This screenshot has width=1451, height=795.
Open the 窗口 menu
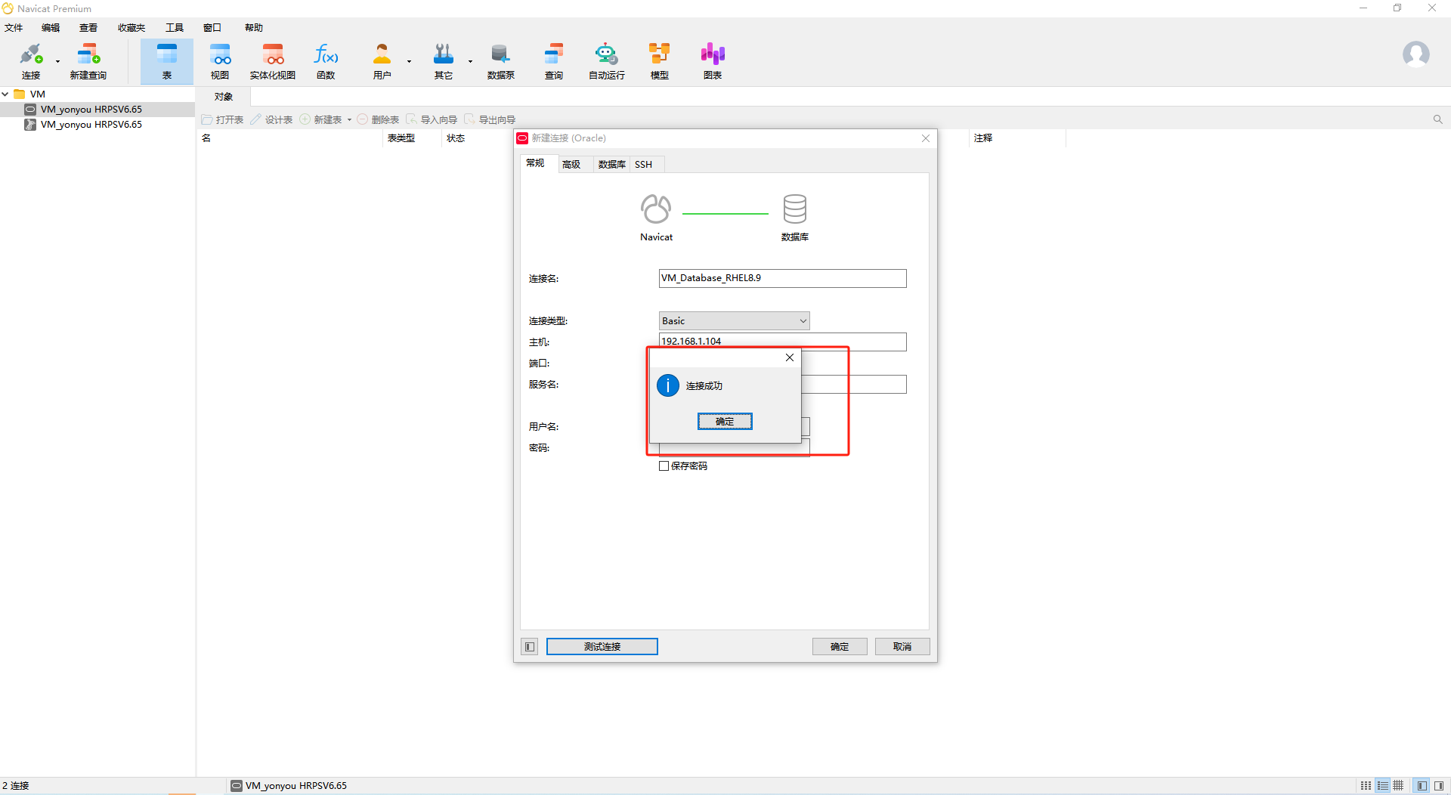pyautogui.click(x=212, y=28)
